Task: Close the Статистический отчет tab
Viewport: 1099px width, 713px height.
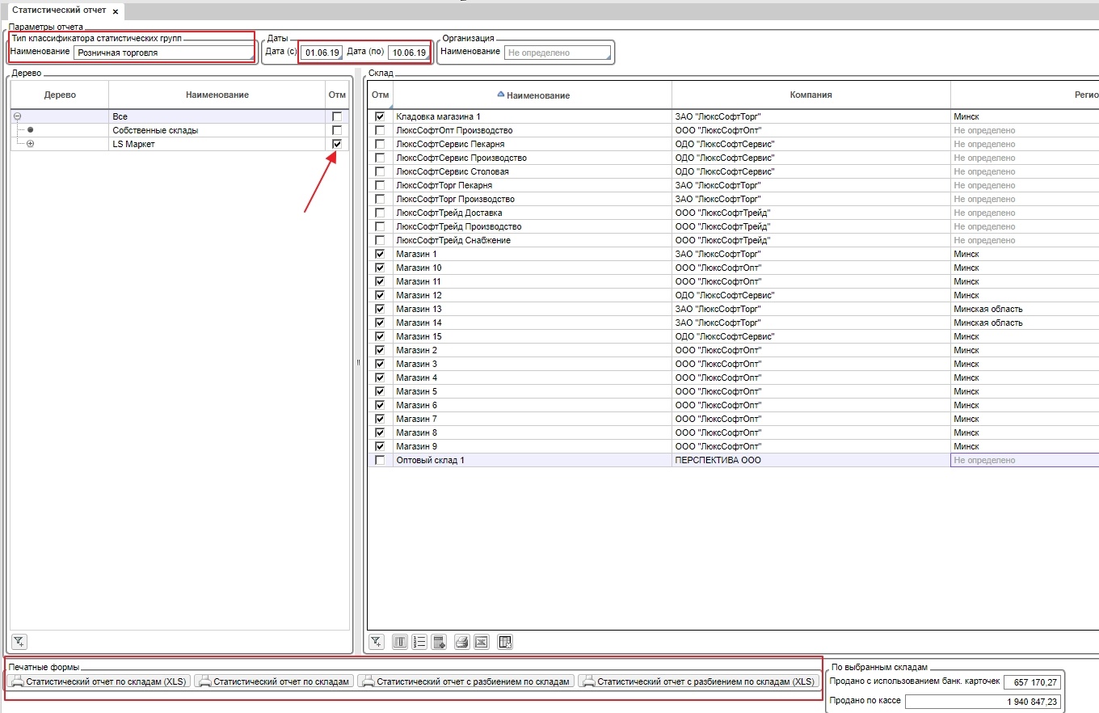Action: click(115, 11)
